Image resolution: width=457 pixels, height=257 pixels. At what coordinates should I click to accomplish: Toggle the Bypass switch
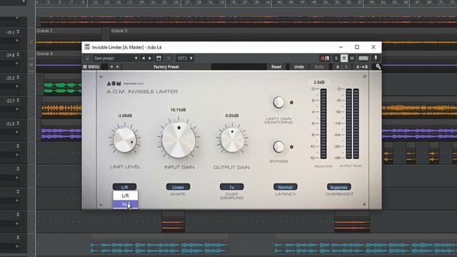pos(278,146)
